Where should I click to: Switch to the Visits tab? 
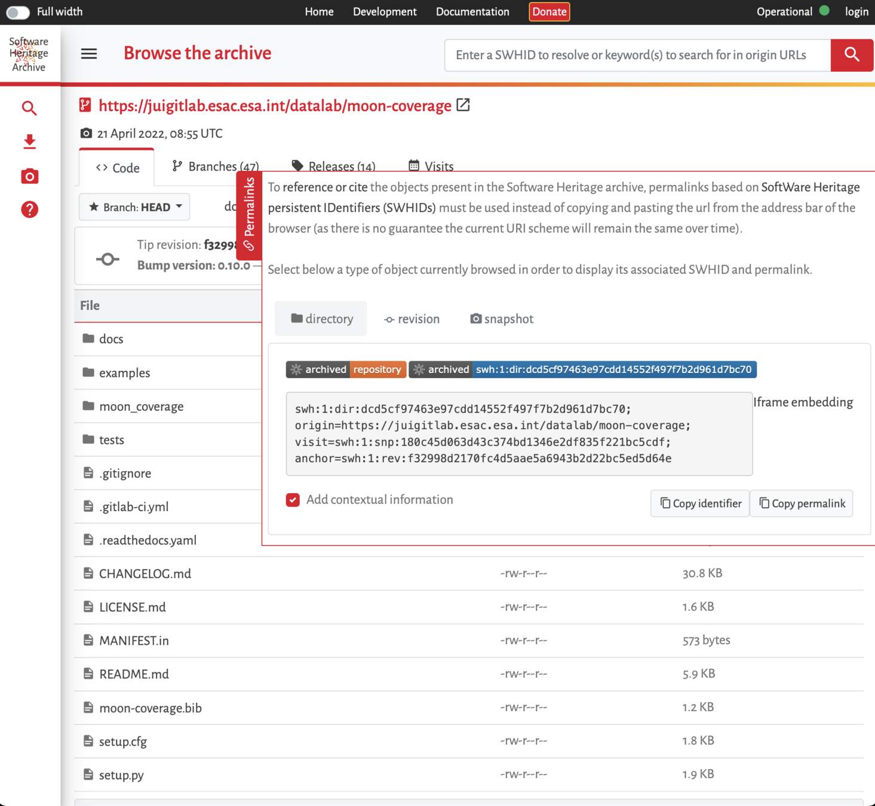point(431,167)
